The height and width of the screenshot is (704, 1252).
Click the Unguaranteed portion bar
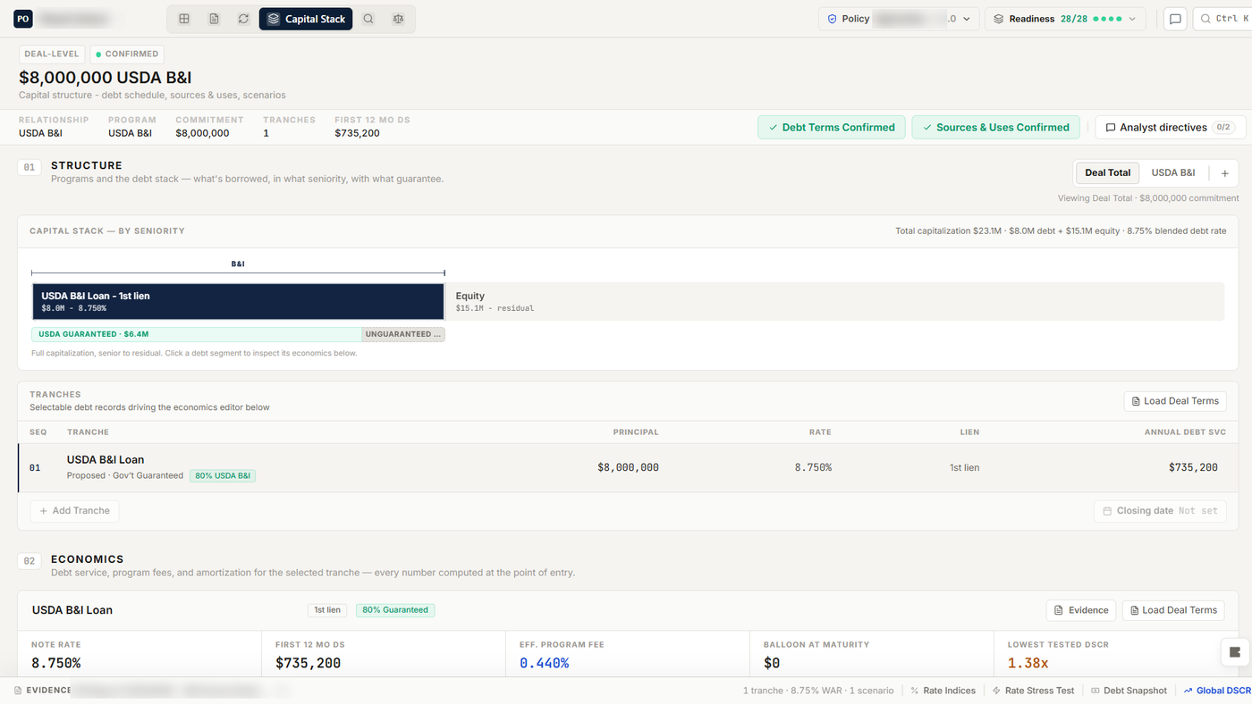coord(403,334)
